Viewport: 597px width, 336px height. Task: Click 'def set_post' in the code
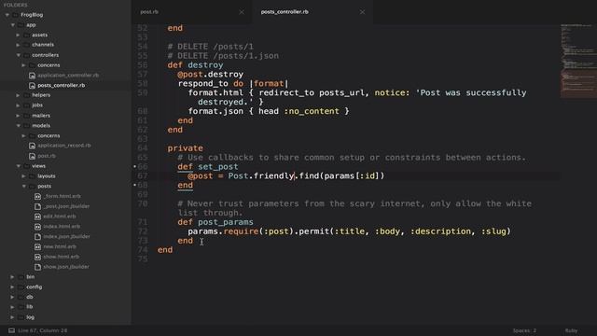[x=207, y=166]
